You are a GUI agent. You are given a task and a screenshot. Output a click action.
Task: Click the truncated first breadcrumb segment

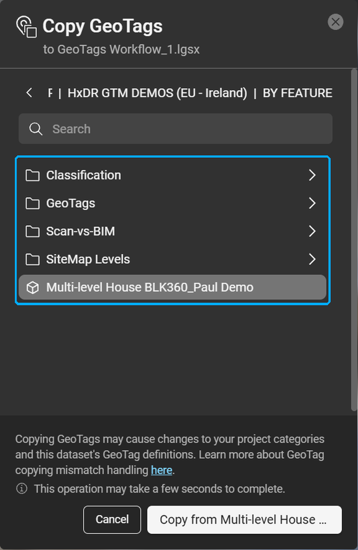coord(50,93)
